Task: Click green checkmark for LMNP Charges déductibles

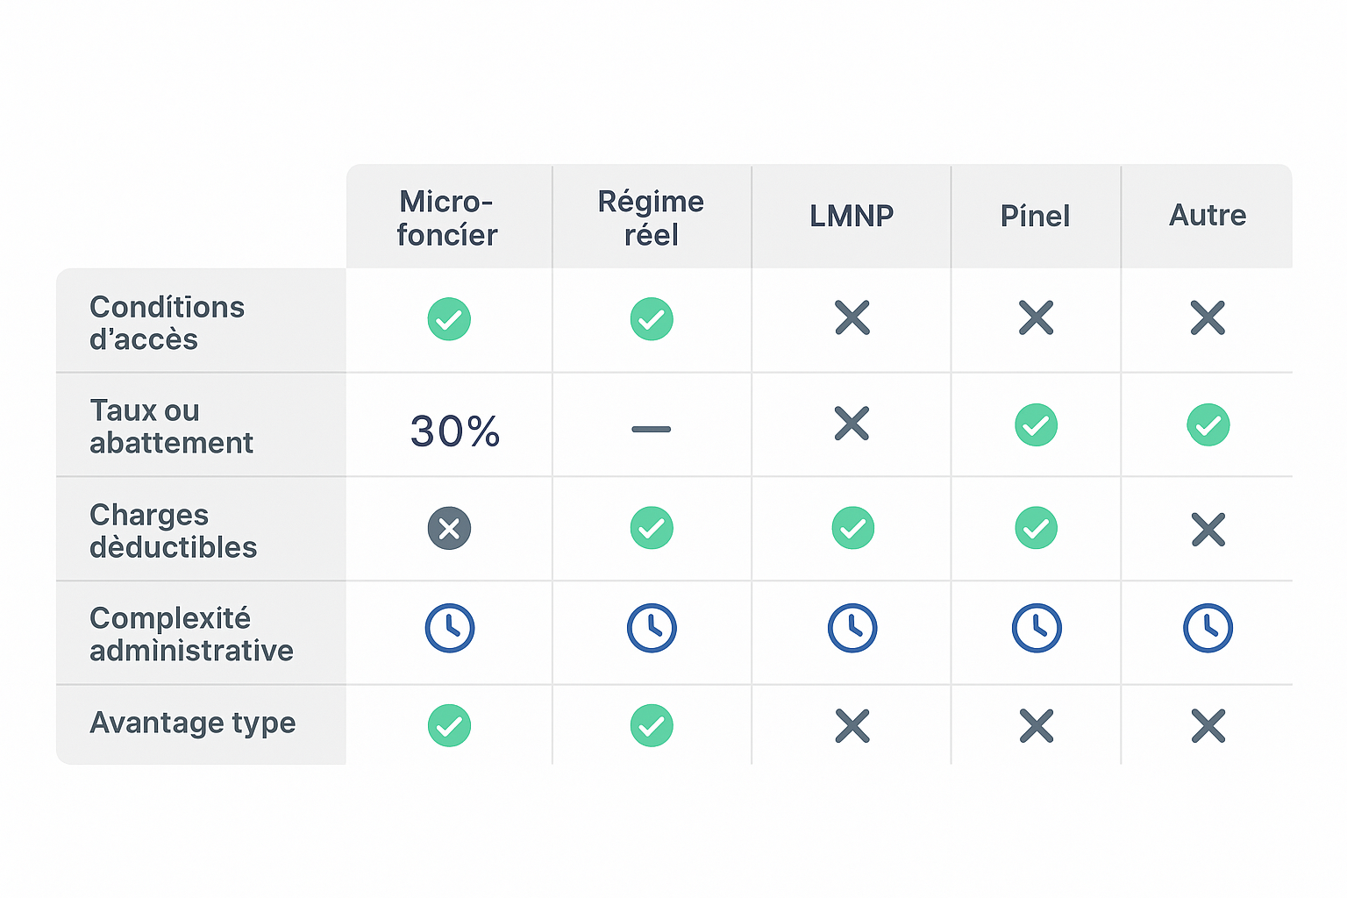Action: (852, 528)
